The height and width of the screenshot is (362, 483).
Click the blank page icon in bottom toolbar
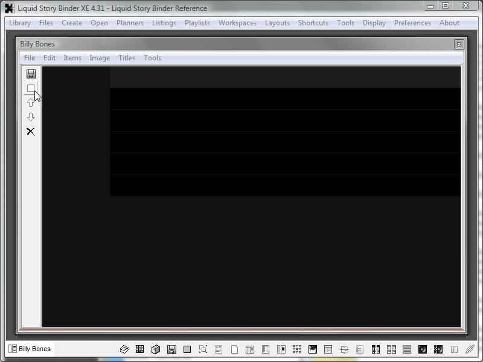pyautogui.click(x=234, y=349)
